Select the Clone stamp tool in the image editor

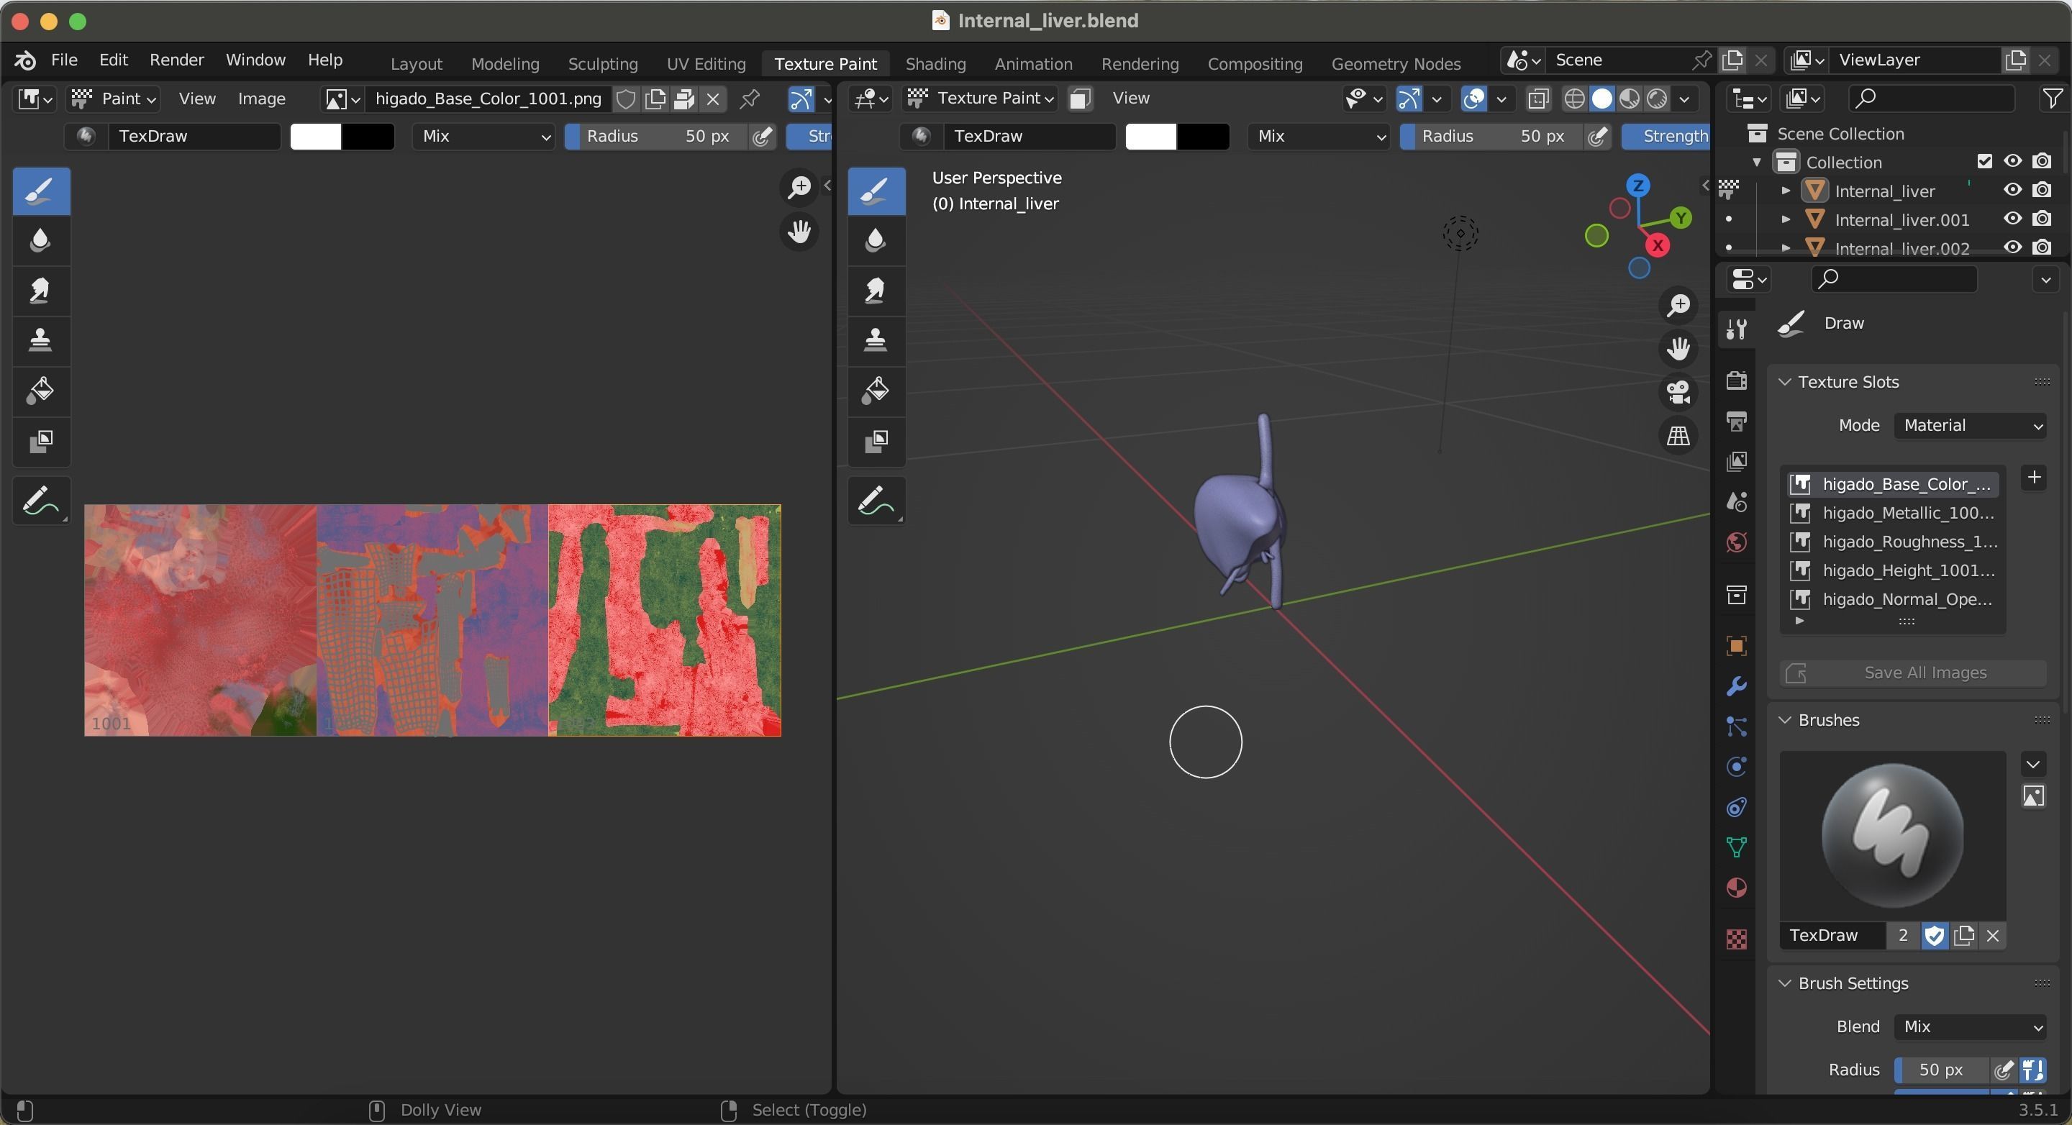click(41, 340)
